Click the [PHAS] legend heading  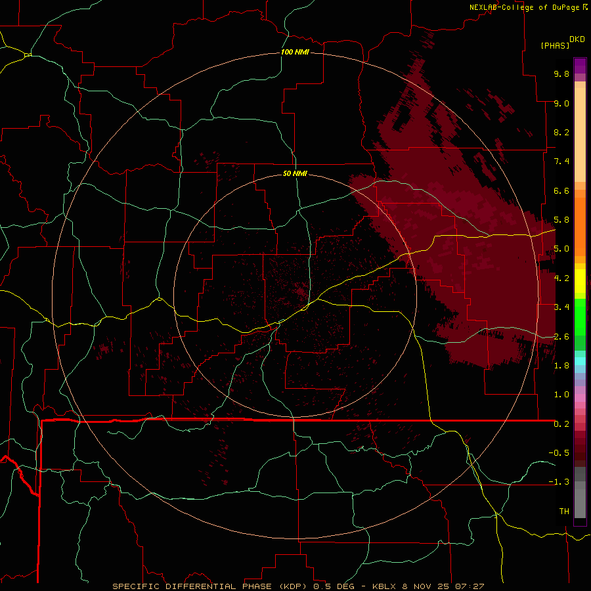tap(555, 45)
